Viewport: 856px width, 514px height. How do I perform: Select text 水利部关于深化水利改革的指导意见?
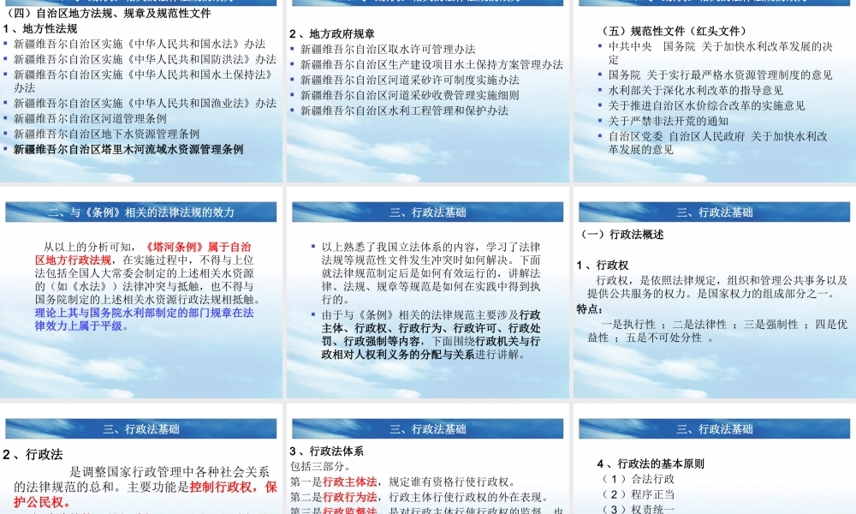pos(696,90)
